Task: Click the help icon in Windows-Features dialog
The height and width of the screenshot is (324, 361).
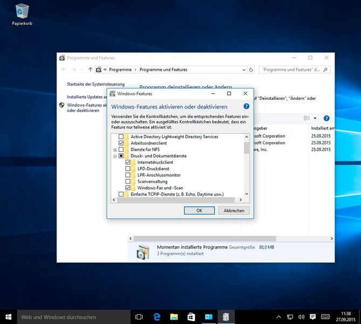Action: click(246, 106)
